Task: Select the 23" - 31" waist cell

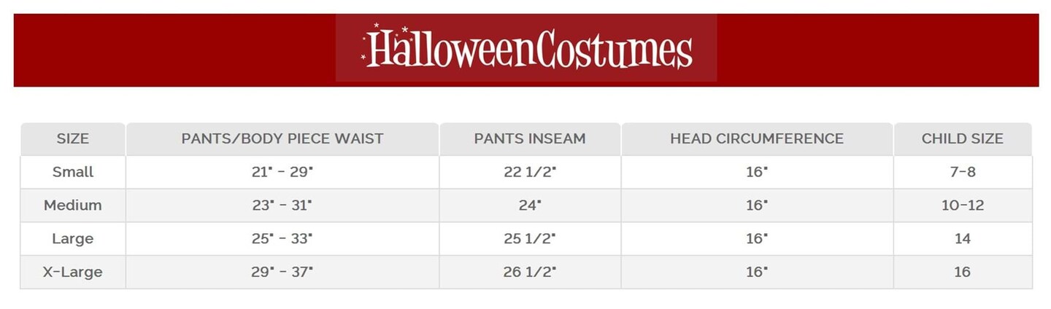Action: (282, 206)
